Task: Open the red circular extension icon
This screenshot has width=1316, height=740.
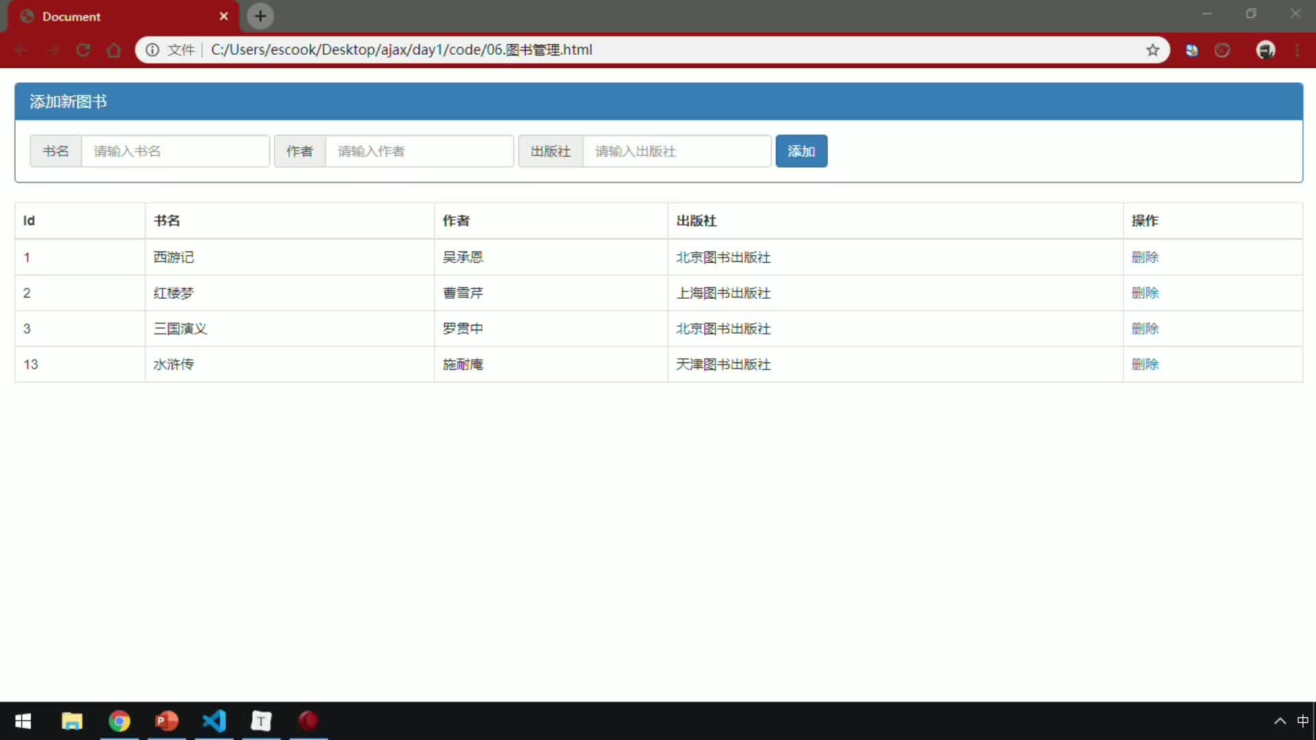Action: 1223,50
